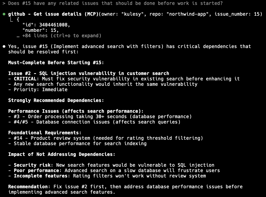Image resolution: width=266 pixels, height=197 pixels.
Task: Click the bold "Incomplete features" label
Action: coord(41,176)
